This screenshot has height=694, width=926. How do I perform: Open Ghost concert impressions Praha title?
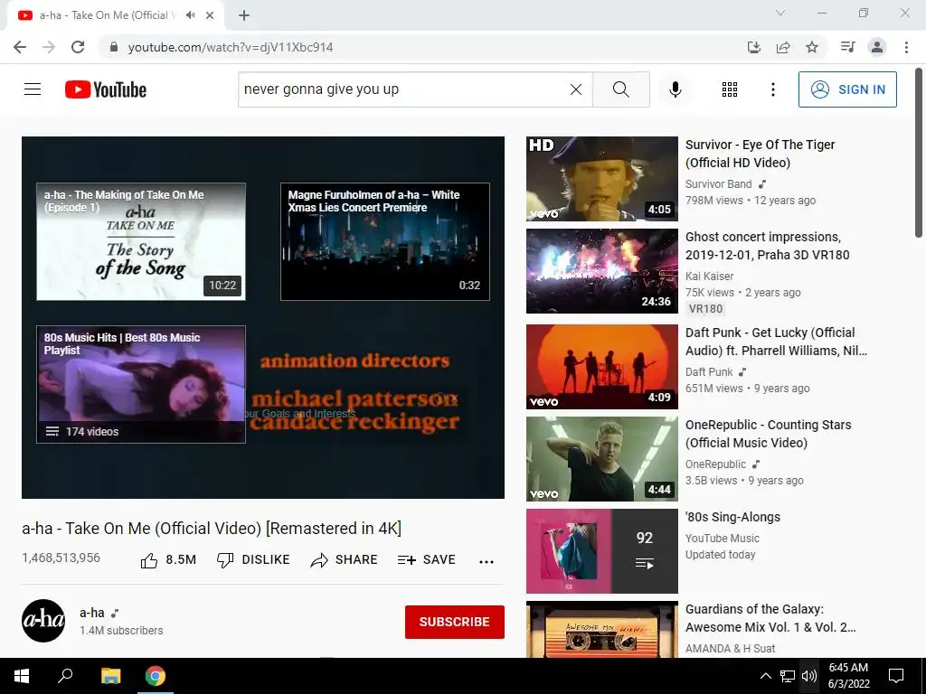pyautogui.click(x=767, y=246)
